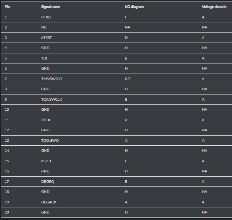Click the I/O diagram column header
This screenshot has width=232, height=220.
point(134,6)
